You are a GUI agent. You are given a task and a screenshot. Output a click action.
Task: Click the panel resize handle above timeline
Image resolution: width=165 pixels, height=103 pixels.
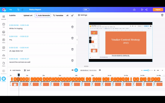[x=86, y=66]
